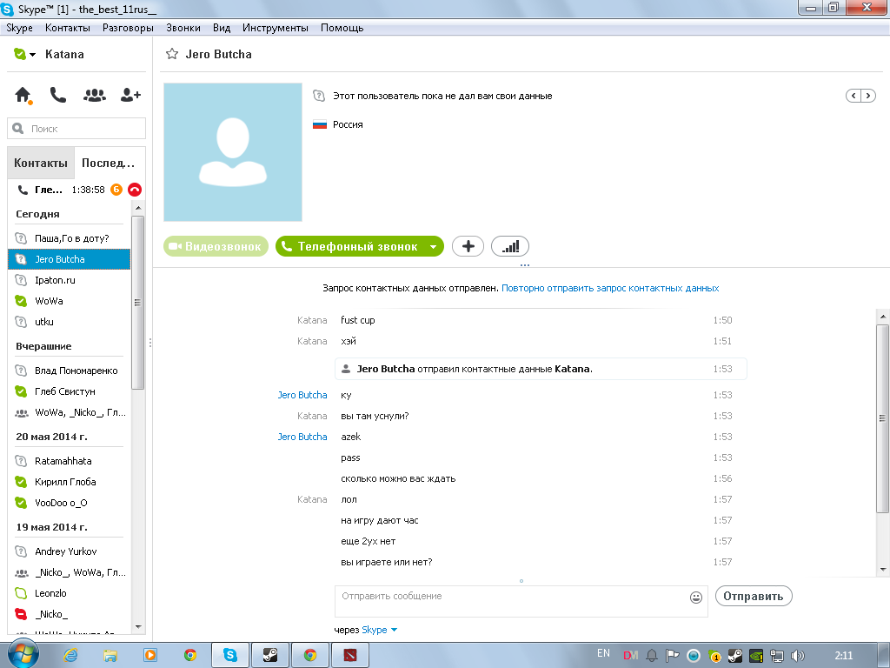890x668 pixels.
Task: Select contact _Nicko_
Action: coord(70,614)
